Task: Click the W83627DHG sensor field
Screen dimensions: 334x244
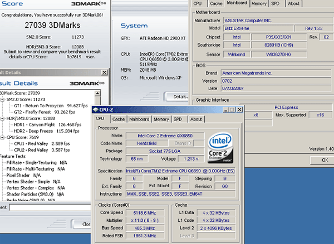Action: click(279, 54)
